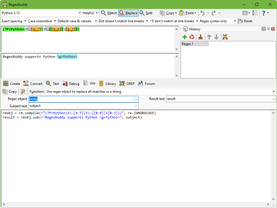The width and height of the screenshot is (277, 208).
Task: Open Dot doesn't match line breaks dropdown
Action: (147, 21)
